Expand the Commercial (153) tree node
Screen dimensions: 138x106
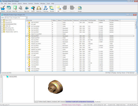[2, 24]
